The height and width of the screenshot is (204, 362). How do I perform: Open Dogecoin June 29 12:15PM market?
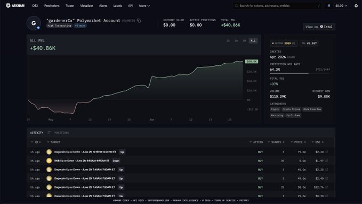tap(85, 152)
